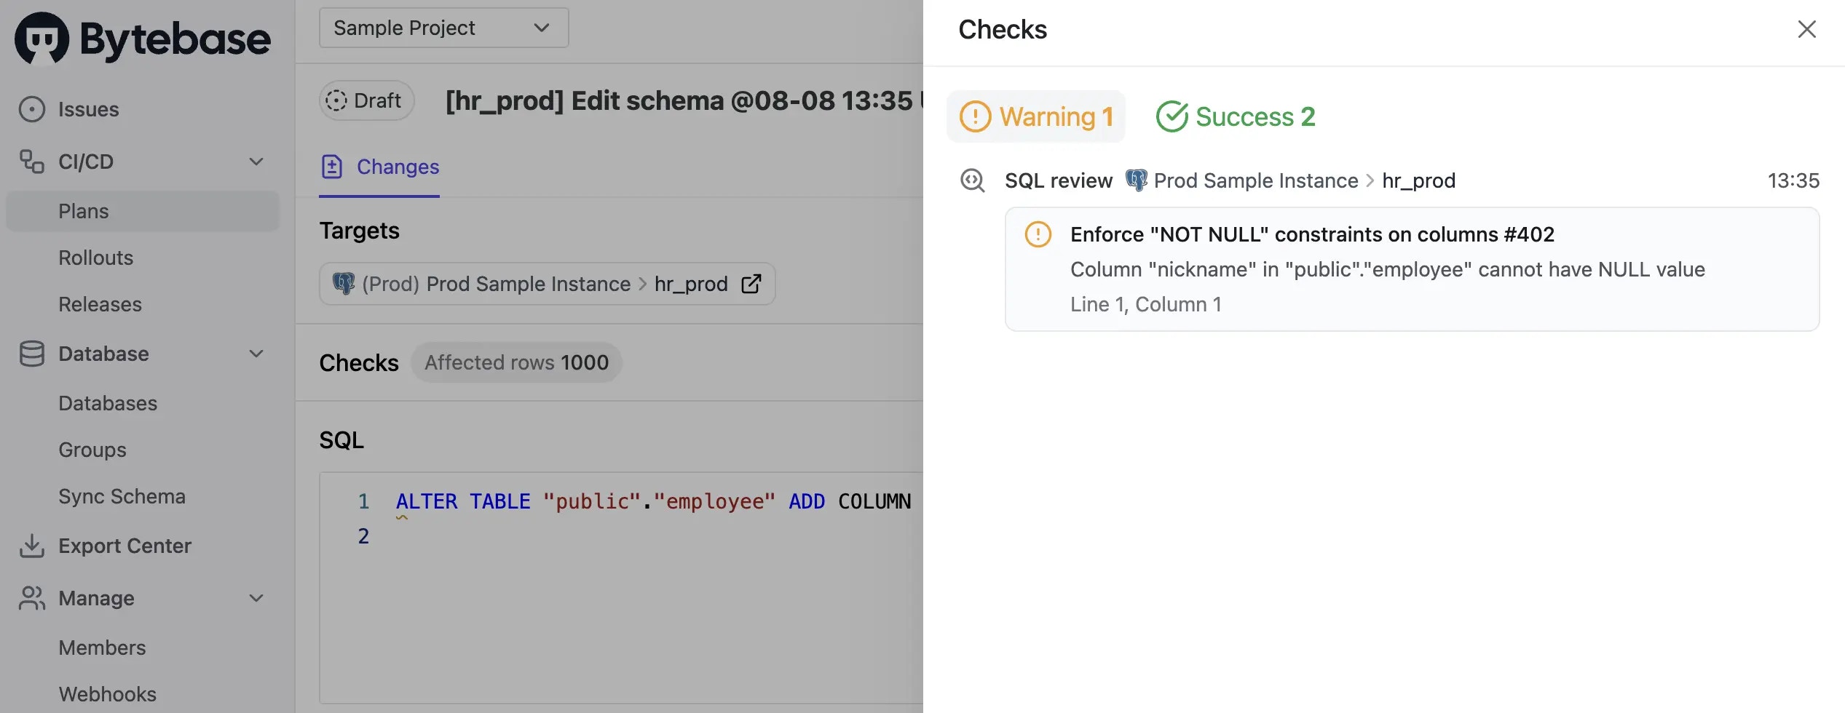Click the NOT NULL warning card icon
The image size is (1845, 713).
coord(1038,234)
